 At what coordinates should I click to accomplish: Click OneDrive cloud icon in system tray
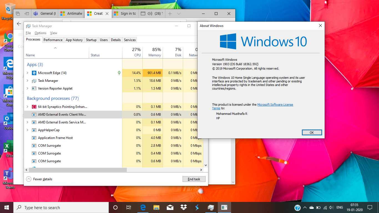(311, 207)
